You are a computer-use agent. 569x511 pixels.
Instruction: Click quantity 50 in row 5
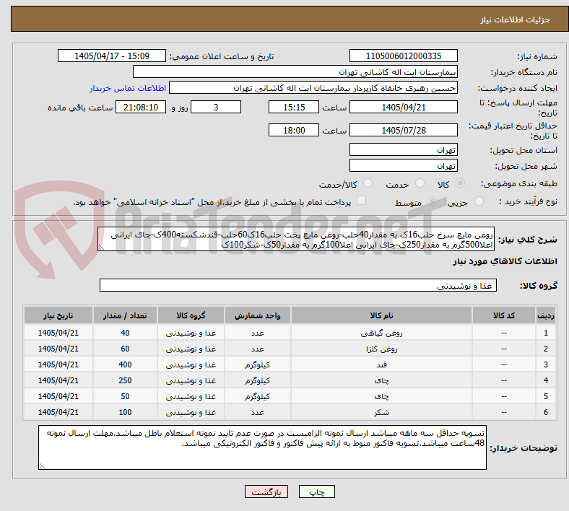coord(125,396)
